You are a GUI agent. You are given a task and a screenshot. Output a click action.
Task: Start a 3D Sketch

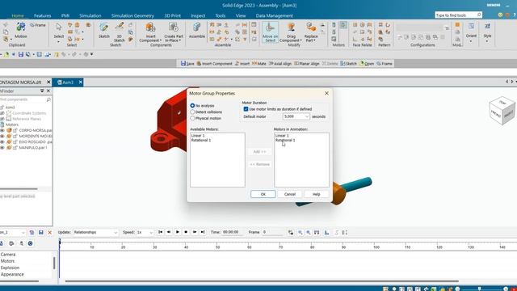tap(119, 32)
